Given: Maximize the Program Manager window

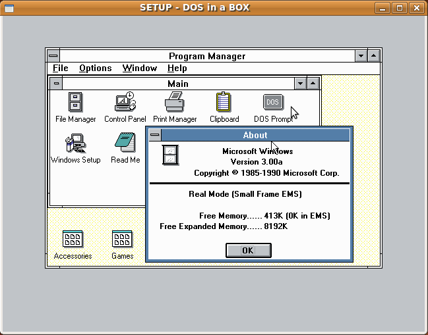Looking at the screenshot, I should tap(374, 56).
